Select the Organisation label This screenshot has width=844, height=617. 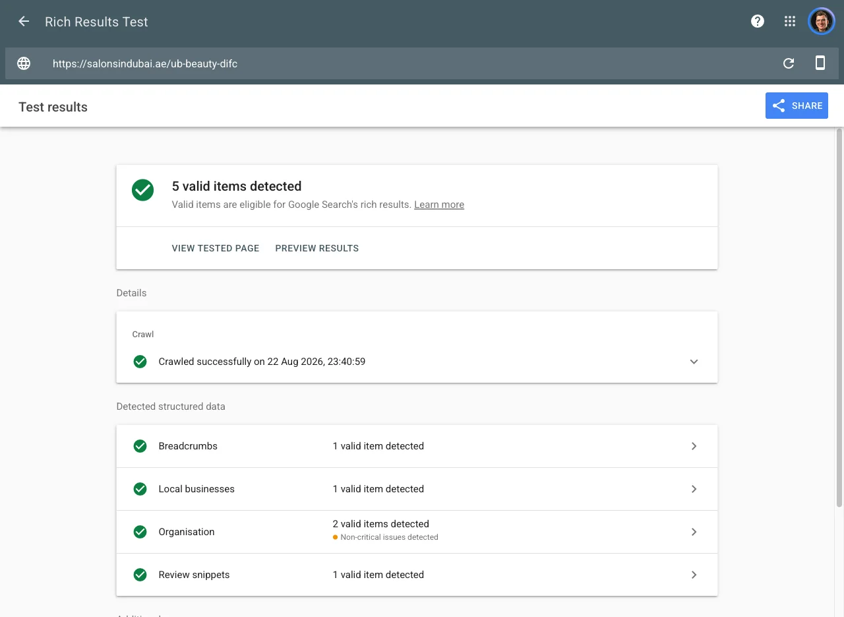(x=187, y=532)
